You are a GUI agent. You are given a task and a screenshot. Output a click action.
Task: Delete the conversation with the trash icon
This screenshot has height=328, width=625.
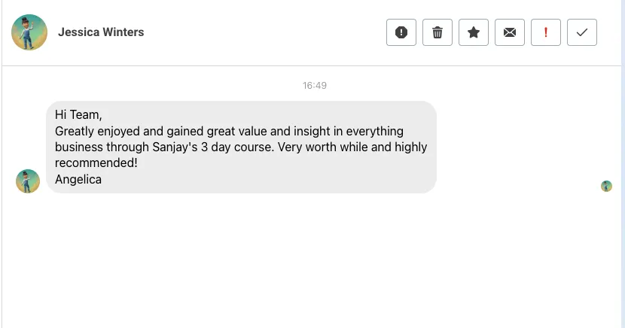click(437, 32)
